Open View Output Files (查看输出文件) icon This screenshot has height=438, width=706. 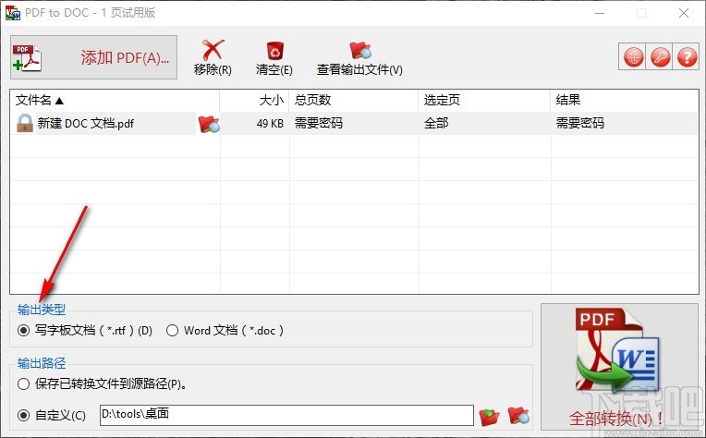[x=359, y=51]
